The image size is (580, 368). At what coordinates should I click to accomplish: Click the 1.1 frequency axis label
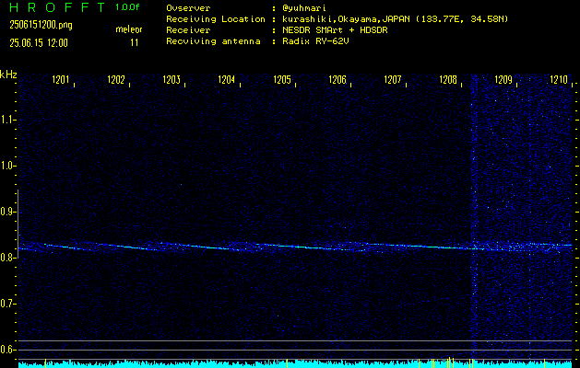(x=7, y=120)
